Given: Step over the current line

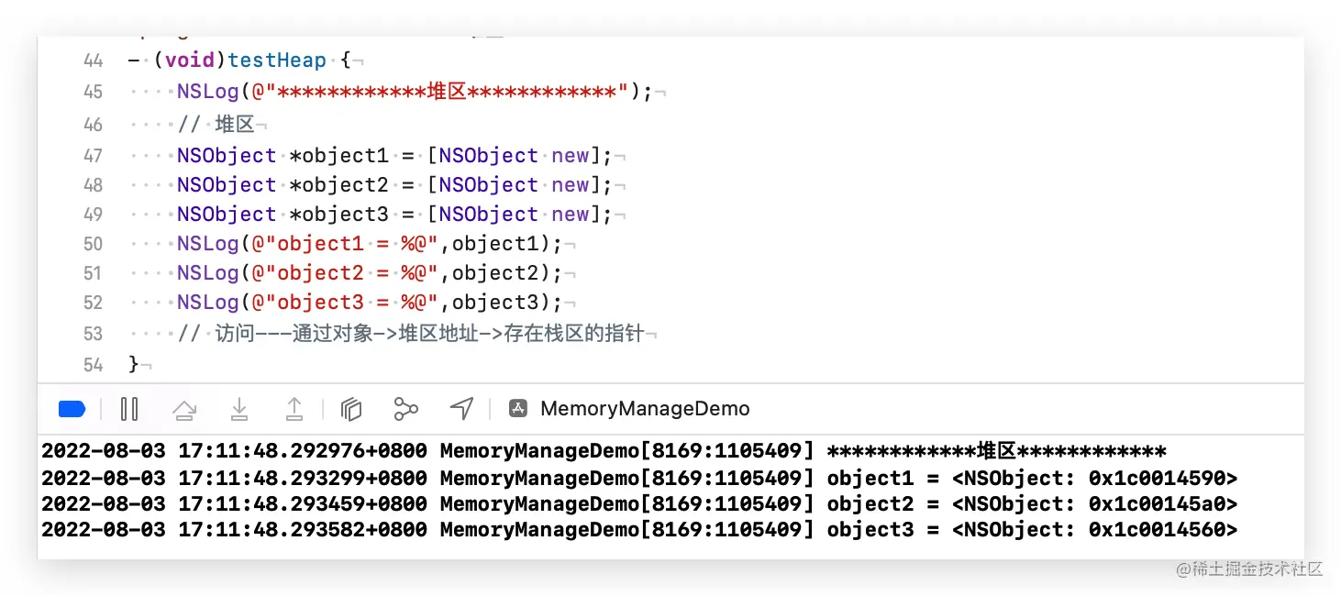Looking at the screenshot, I should 184,409.
